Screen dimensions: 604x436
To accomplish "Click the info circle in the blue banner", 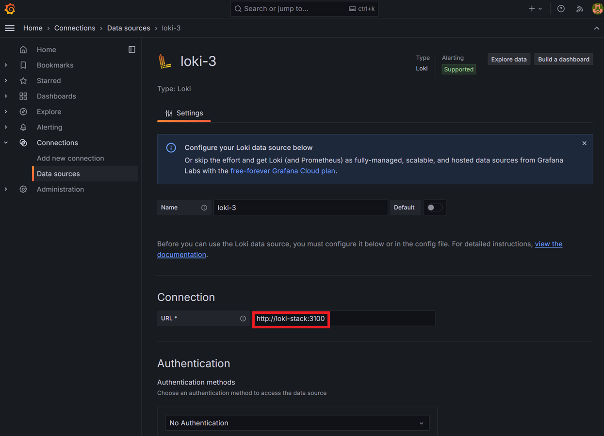I will click(171, 148).
